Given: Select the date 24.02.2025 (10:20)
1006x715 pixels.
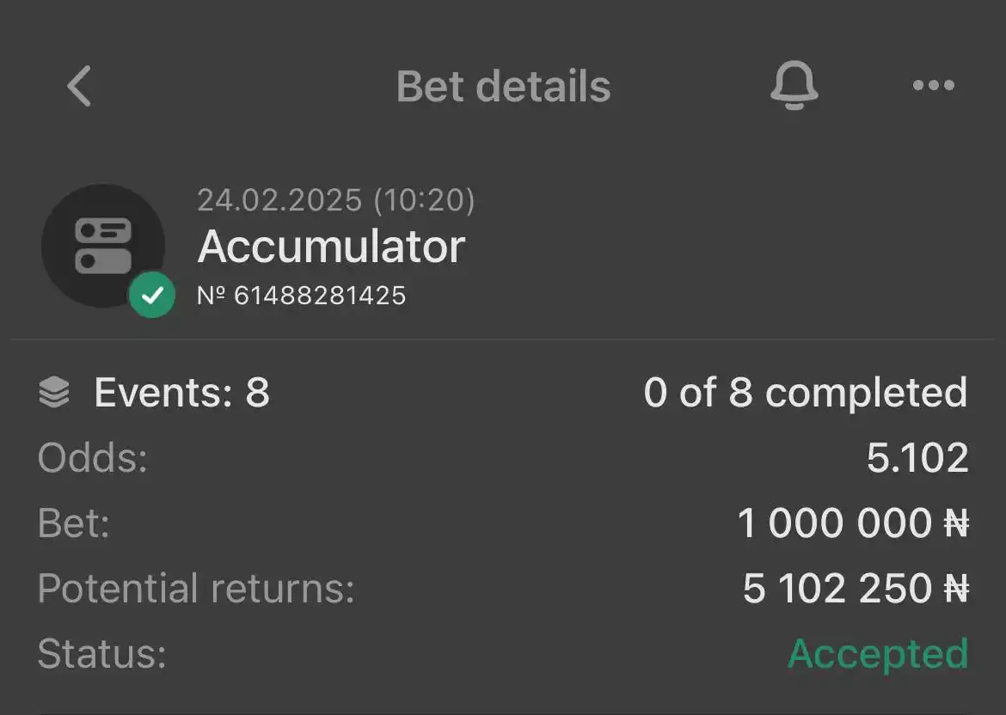Looking at the screenshot, I should [335, 200].
